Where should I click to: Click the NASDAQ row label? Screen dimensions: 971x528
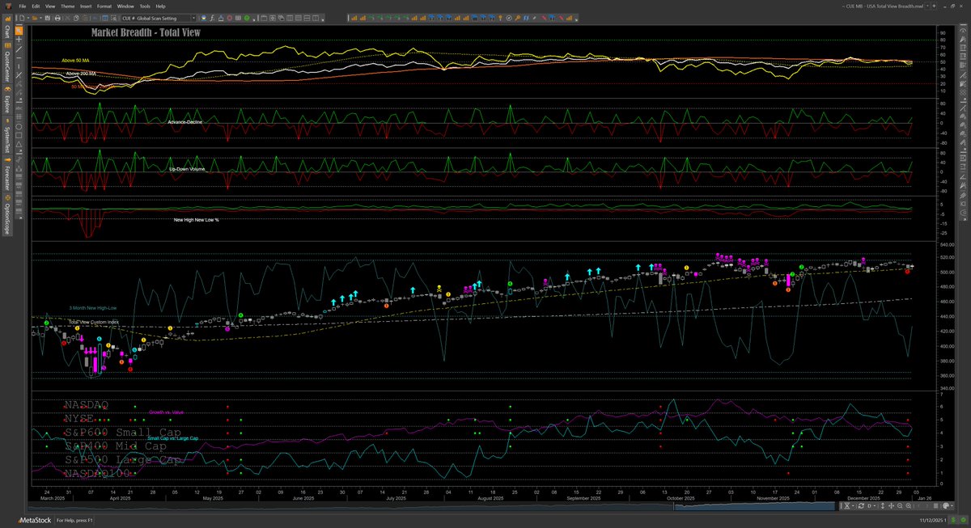(x=87, y=405)
